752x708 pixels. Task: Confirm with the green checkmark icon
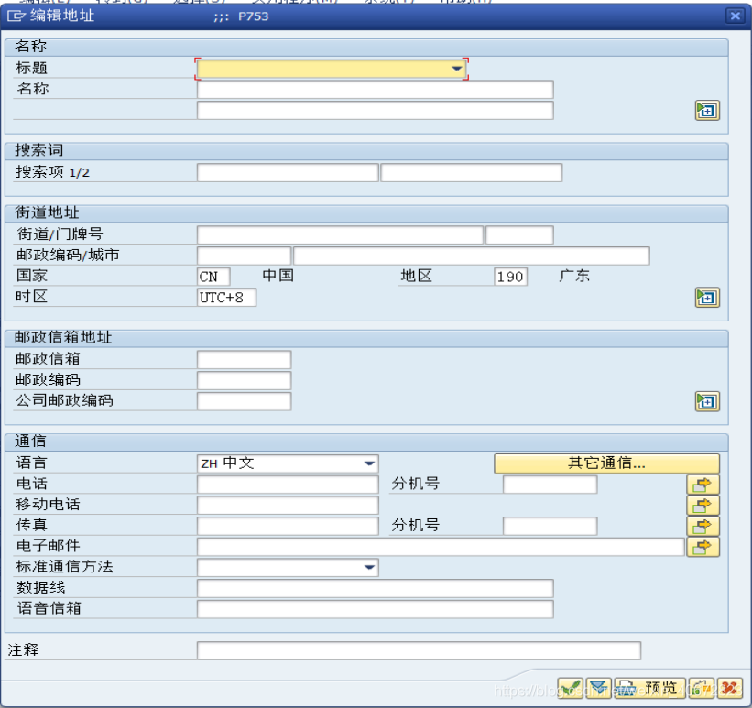(x=571, y=689)
